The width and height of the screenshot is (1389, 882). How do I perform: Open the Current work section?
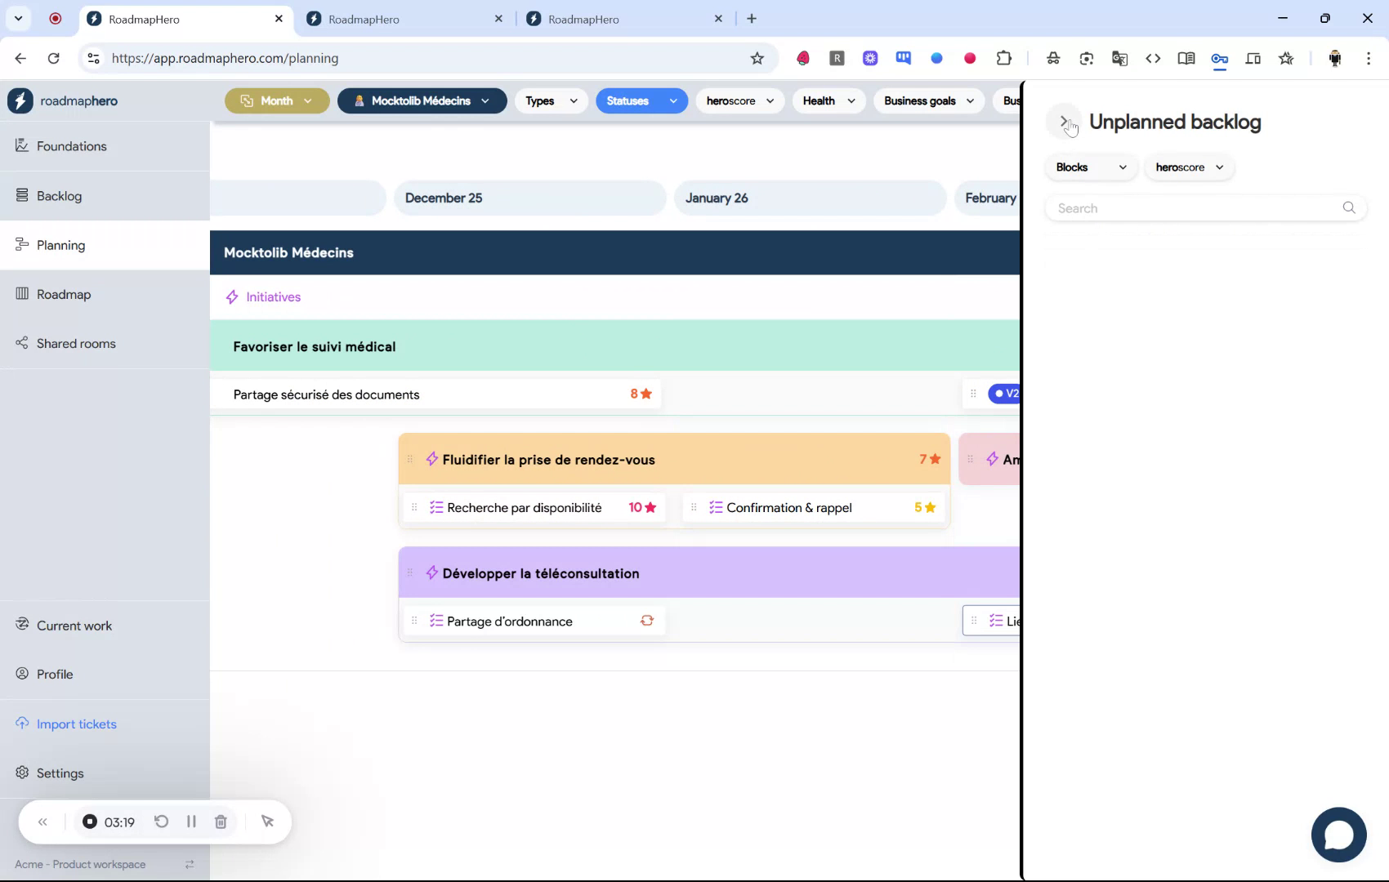pyautogui.click(x=74, y=626)
